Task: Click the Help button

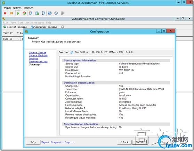Action: click(33, 142)
